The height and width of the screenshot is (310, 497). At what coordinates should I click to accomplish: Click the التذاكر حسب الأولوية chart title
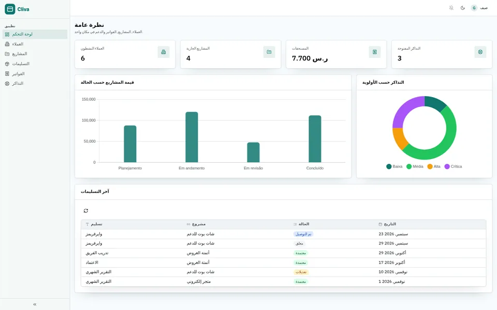pos(383,82)
